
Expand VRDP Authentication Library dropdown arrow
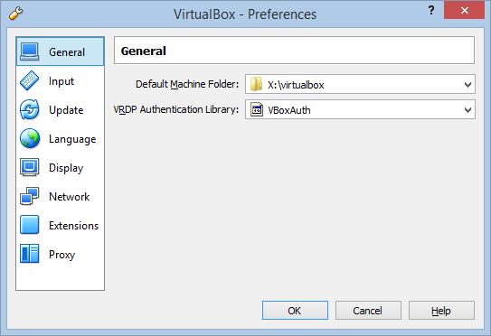[467, 110]
